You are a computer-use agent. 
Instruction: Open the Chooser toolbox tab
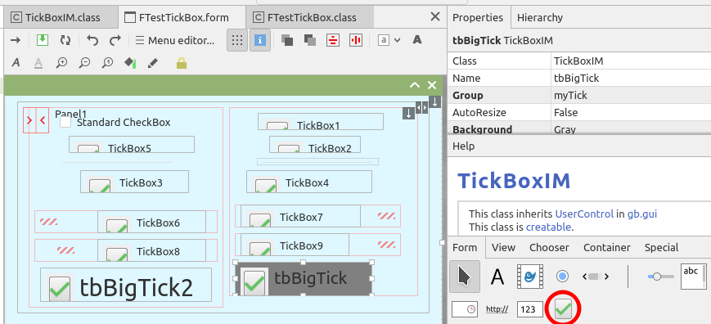pos(549,247)
